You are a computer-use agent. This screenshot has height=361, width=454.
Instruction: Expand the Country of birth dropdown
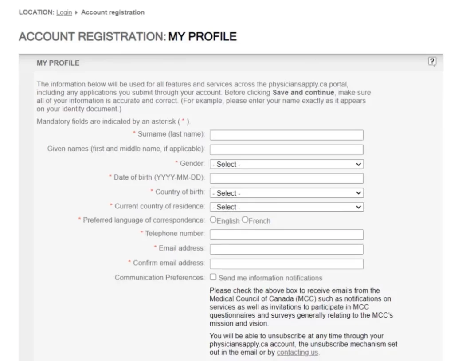pyautogui.click(x=286, y=193)
